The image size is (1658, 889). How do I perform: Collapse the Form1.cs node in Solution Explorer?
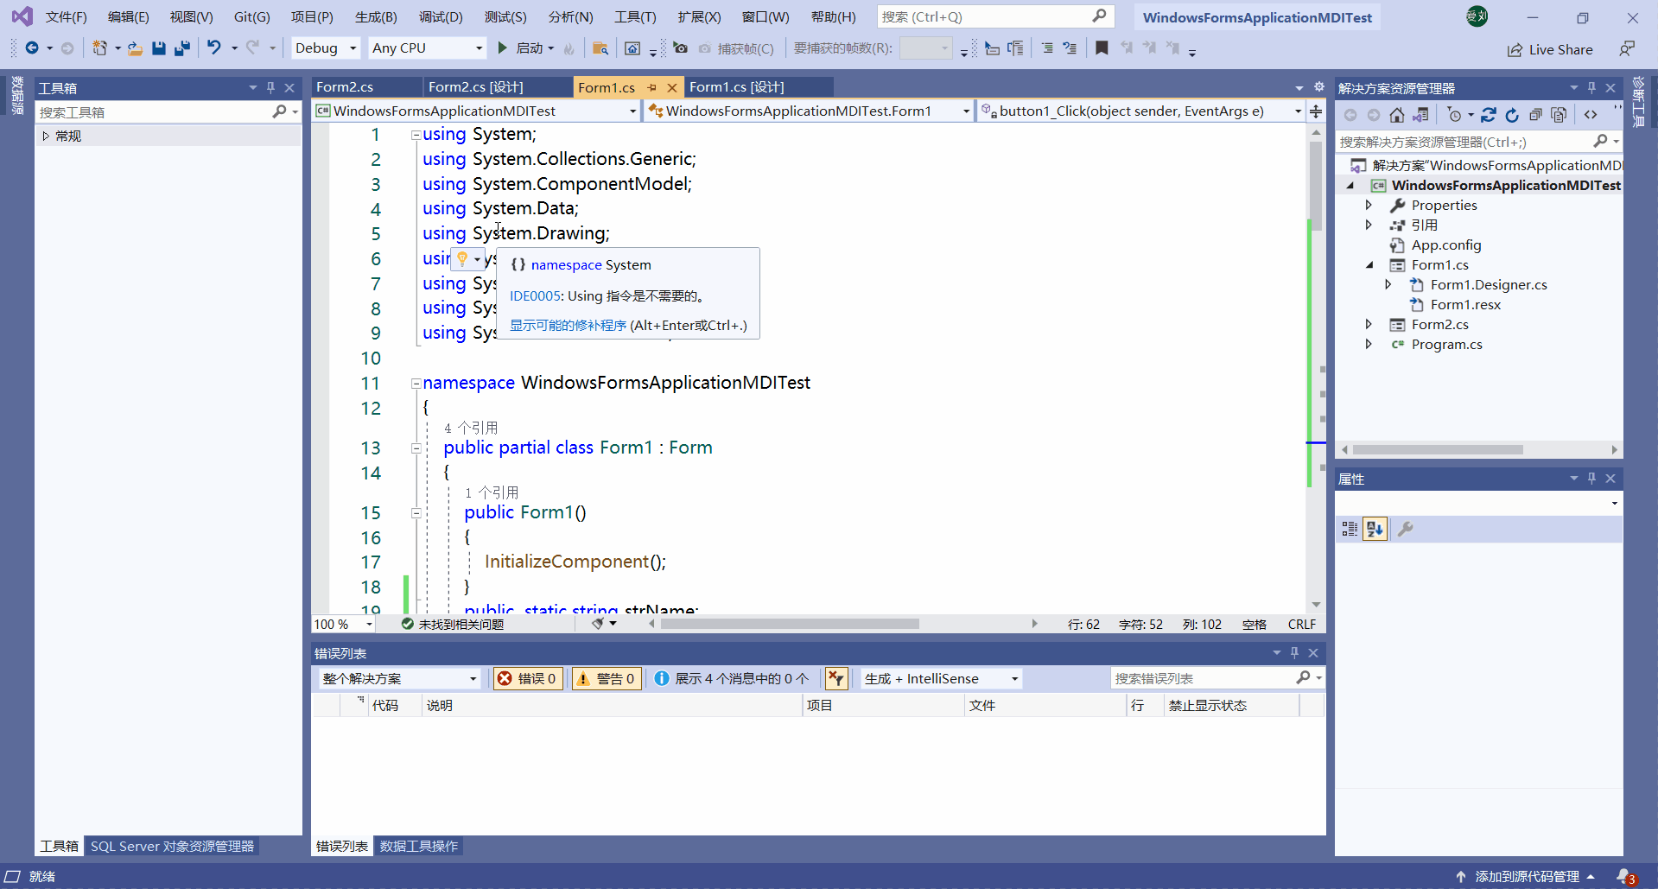pyautogui.click(x=1369, y=264)
